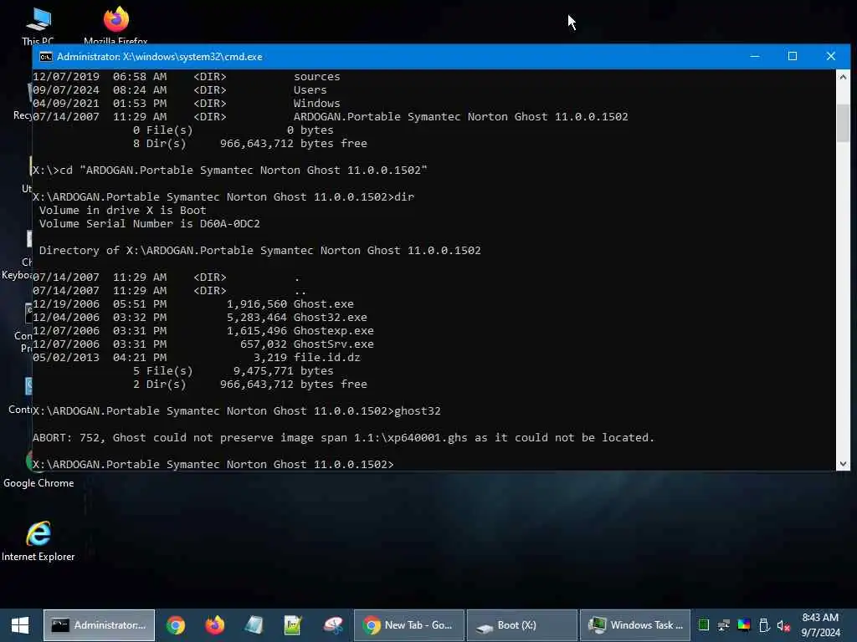
Task: Click the green square tray icon
Action: point(704,625)
